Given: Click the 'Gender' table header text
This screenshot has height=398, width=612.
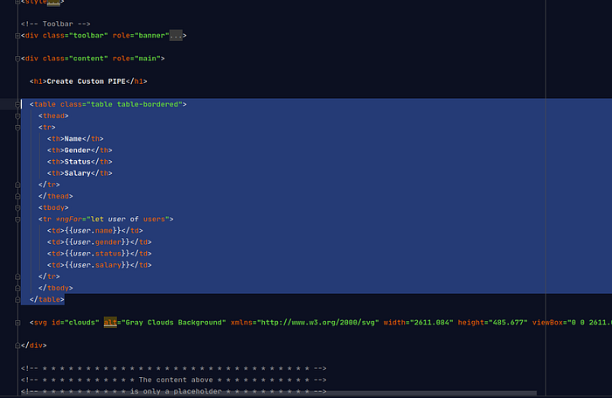Looking at the screenshot, I should tap(77, 150).
